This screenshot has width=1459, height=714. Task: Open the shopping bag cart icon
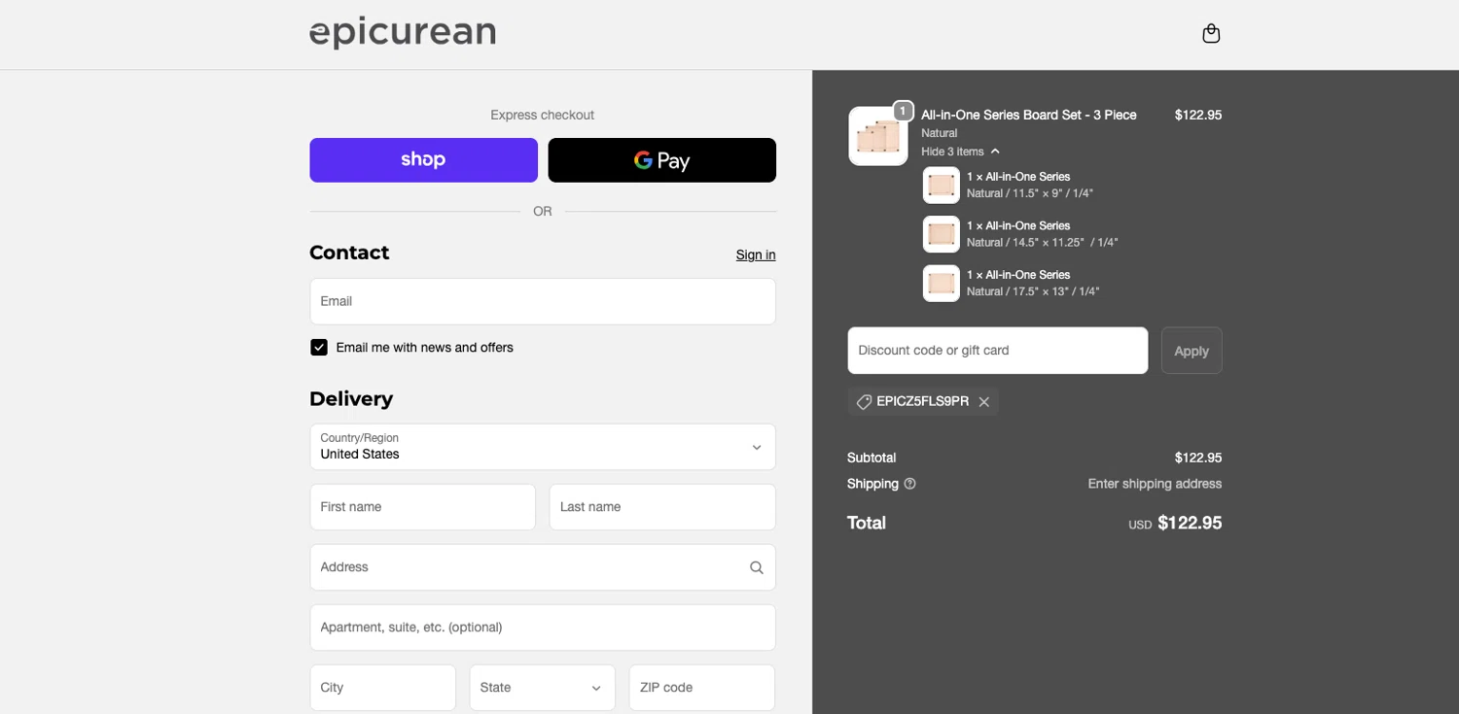(1211, 34)
